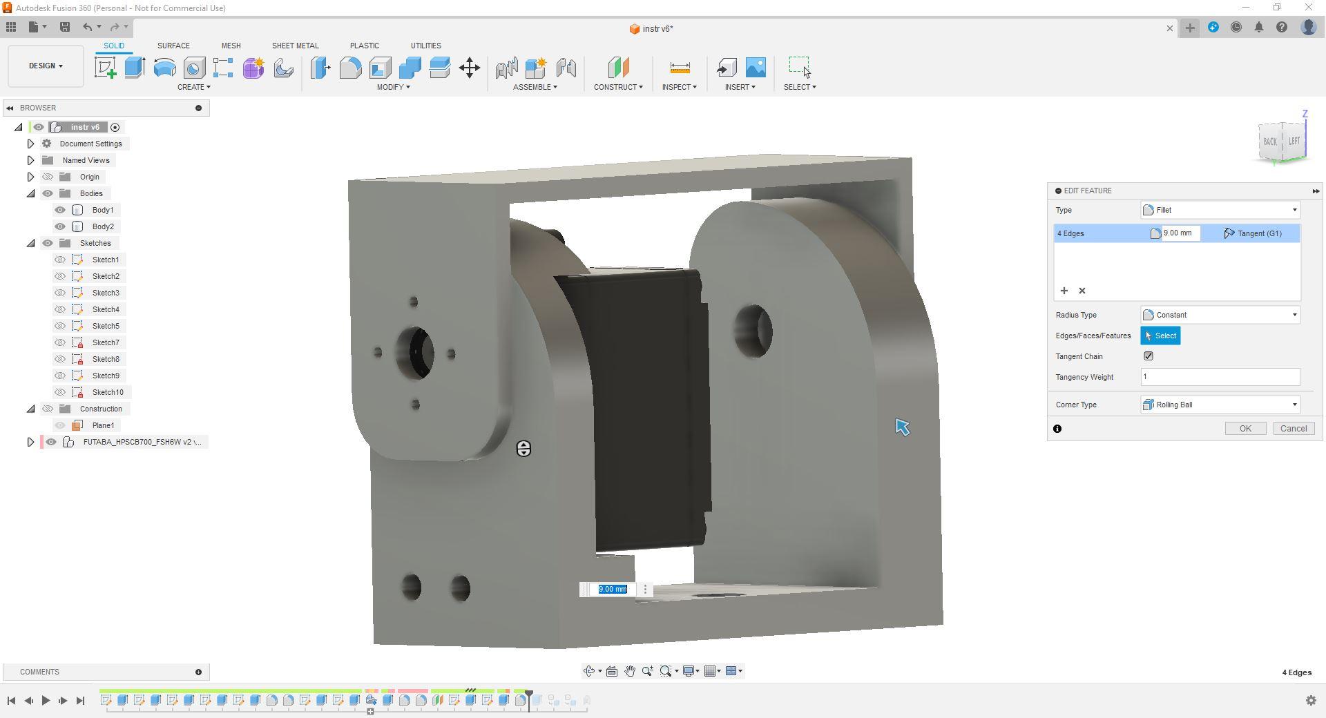Click the Insert Derive icon
The image size is (1326, 718).
726,68
